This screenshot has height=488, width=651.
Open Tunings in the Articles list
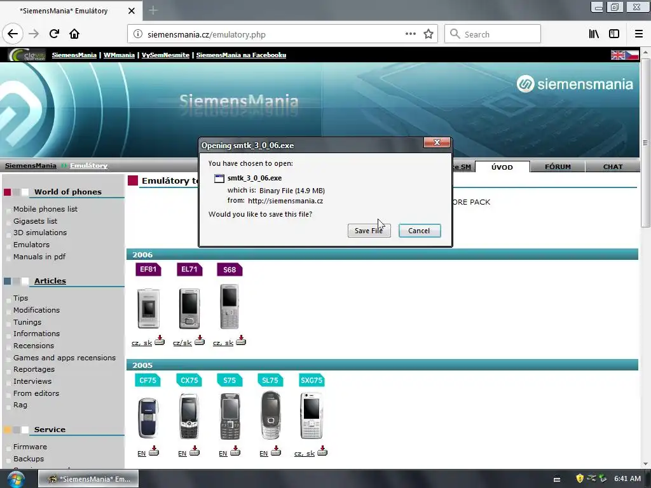click(x=27, y=322)
